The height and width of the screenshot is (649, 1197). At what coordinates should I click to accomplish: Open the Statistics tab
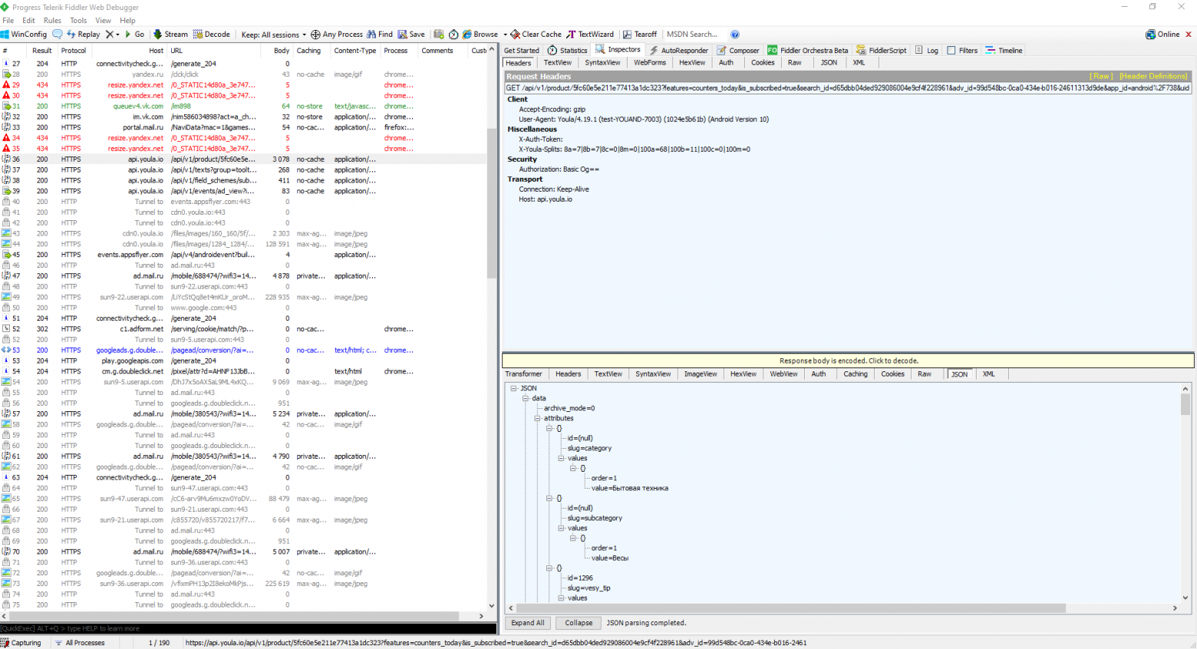[568, 51]
